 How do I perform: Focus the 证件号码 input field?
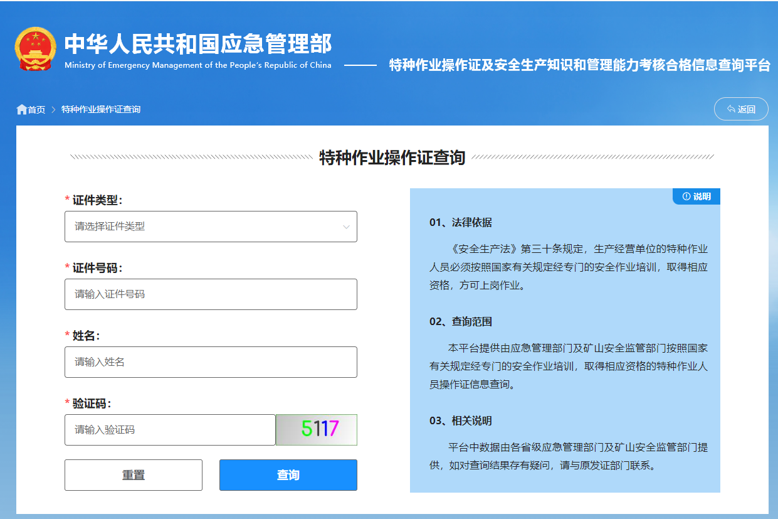click(211, 294)
